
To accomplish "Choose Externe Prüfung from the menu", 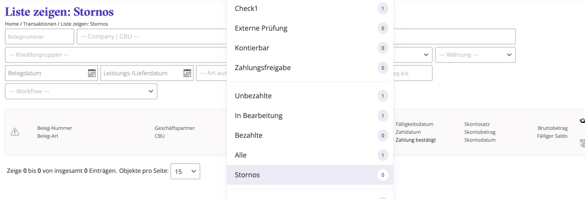I will 310,28.
